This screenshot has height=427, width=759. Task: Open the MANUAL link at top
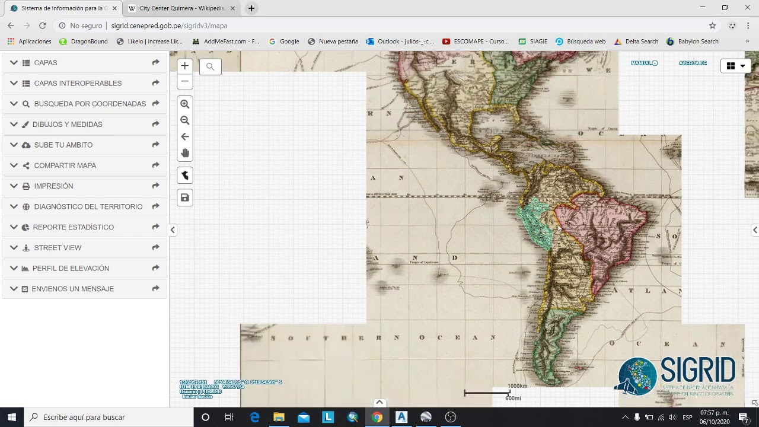pos(644,63)
